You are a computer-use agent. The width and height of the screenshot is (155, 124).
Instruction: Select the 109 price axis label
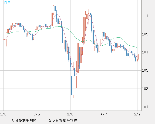(145, 34)
